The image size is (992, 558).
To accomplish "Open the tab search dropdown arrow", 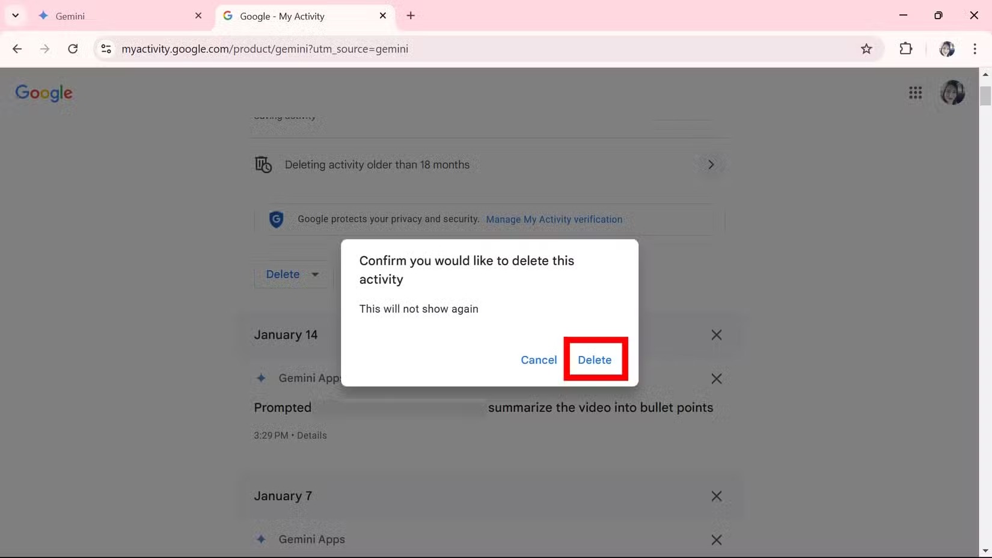I will [x=16, y=16].
